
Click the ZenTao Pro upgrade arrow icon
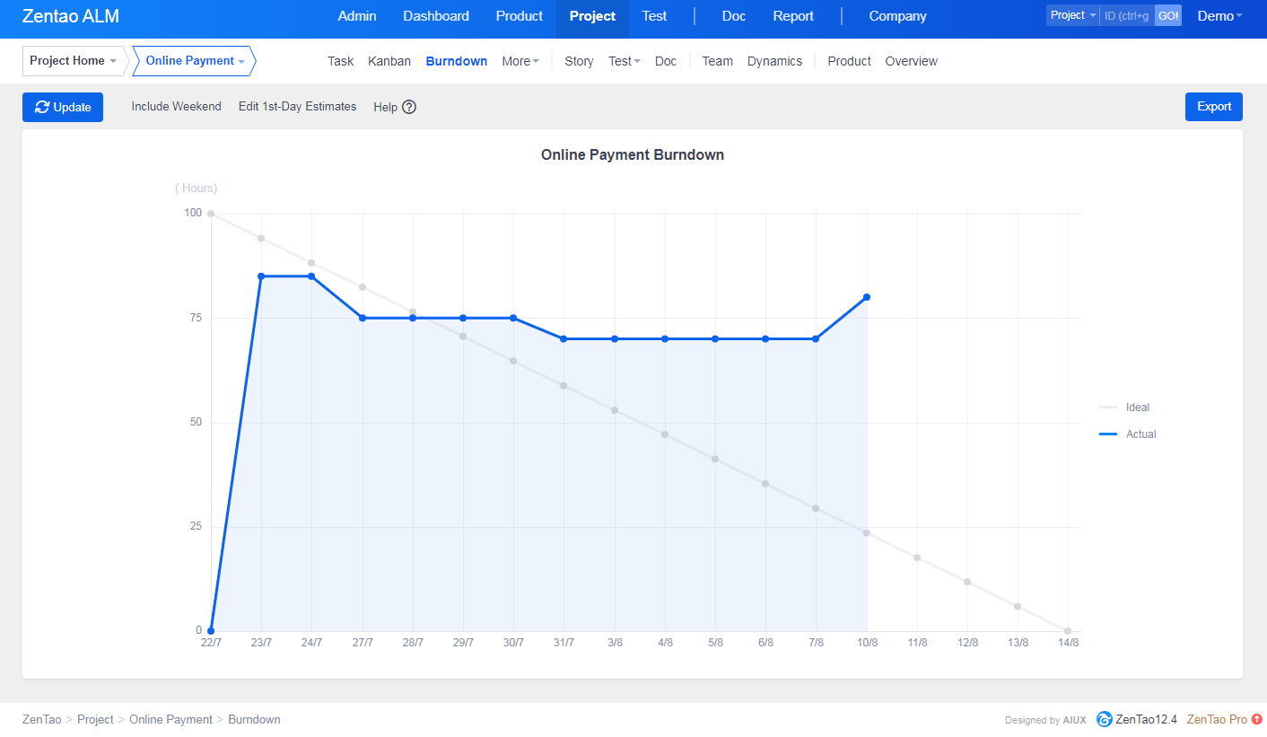[1256, 719]
